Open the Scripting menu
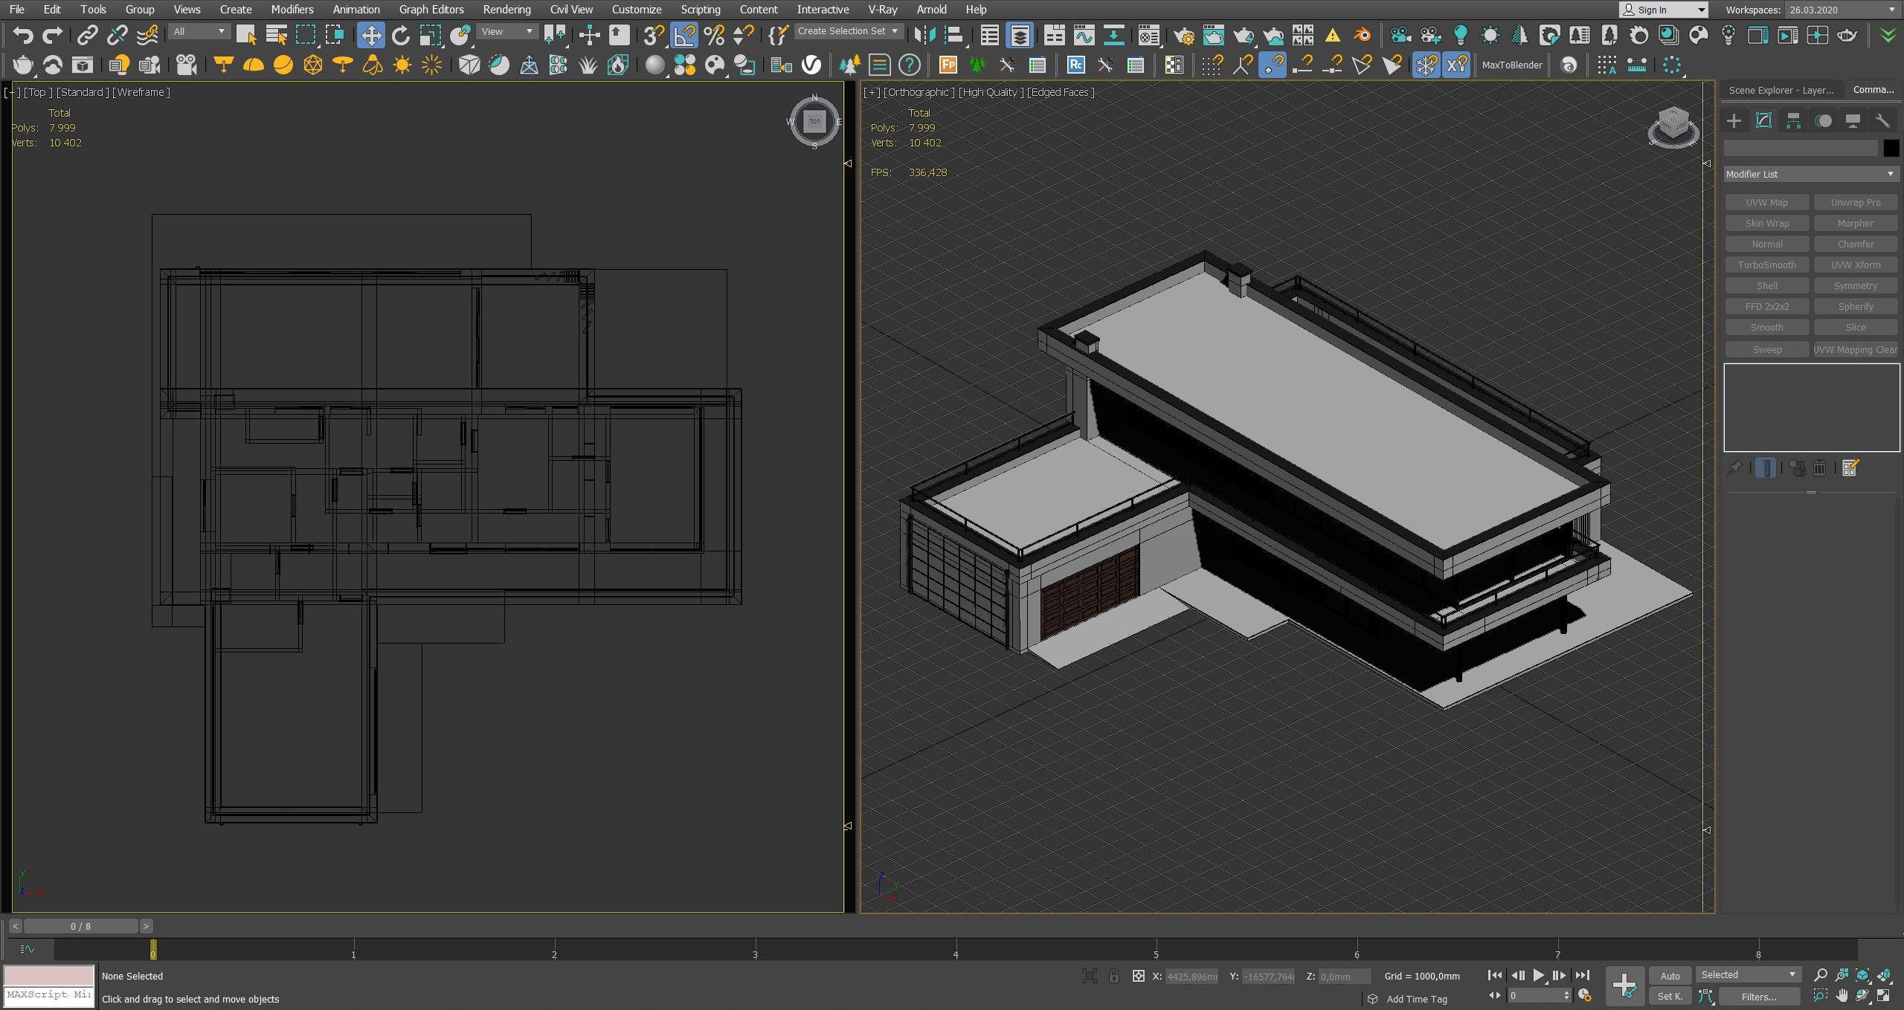The image size is (1904, 1010). pyautogui.click(x=701, y=10)
